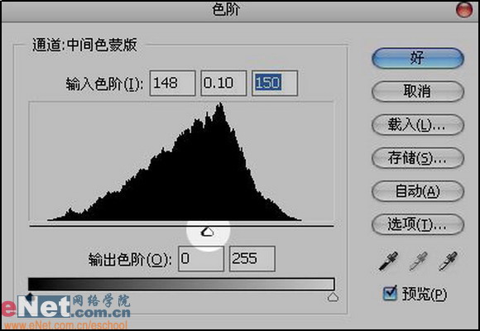Screen dimensions: 480x331
Task: Select the gray point eyedropper
Action: click(418, 261)
